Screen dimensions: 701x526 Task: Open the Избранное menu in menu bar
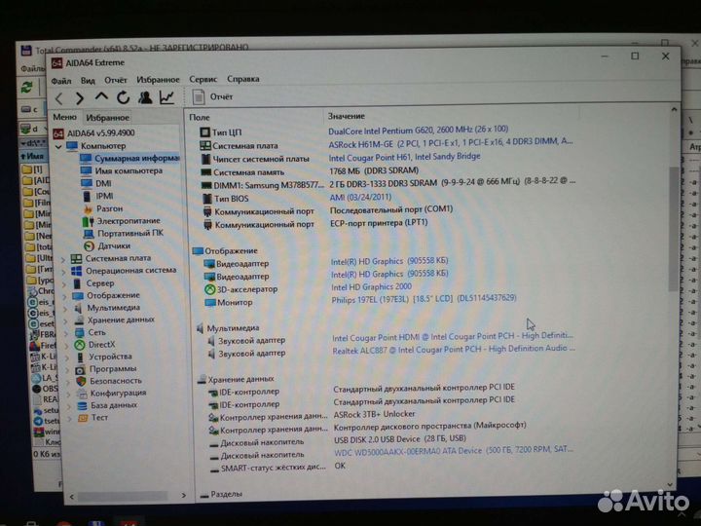click(x=158, y=80)
